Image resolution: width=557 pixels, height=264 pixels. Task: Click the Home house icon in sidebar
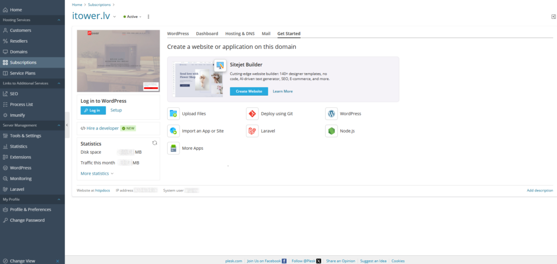coord(5,10)
